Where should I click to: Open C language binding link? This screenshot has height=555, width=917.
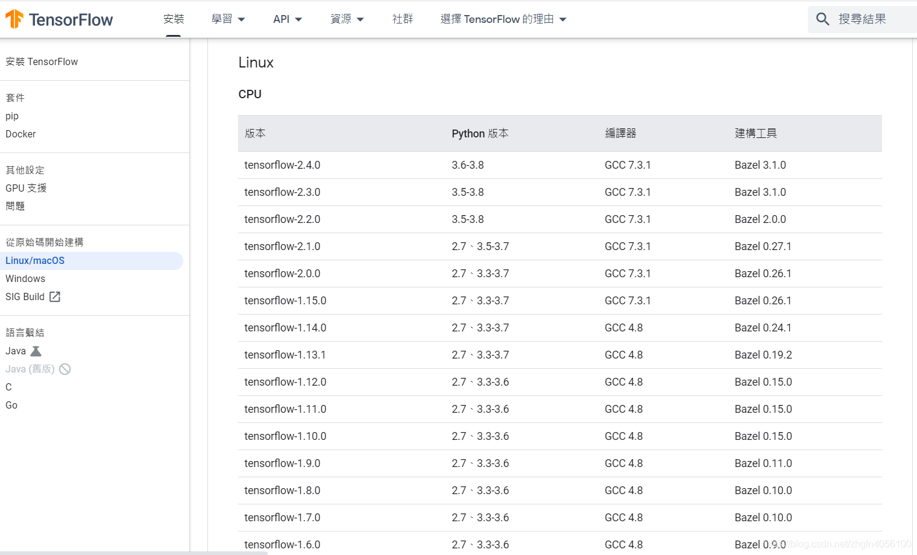[x=8, y=387]
